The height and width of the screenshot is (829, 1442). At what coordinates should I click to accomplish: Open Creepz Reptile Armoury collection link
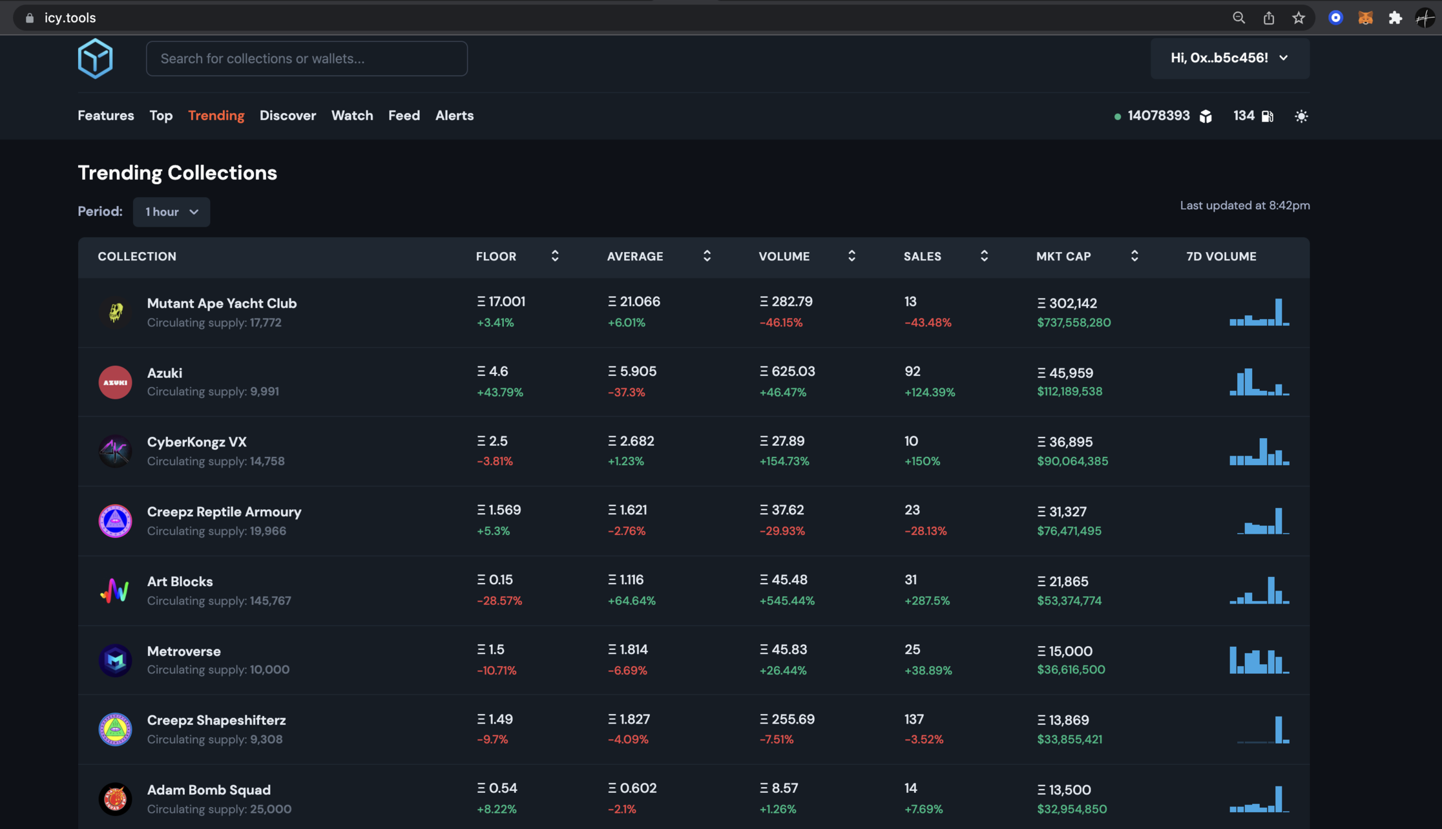tap(224, 512)
